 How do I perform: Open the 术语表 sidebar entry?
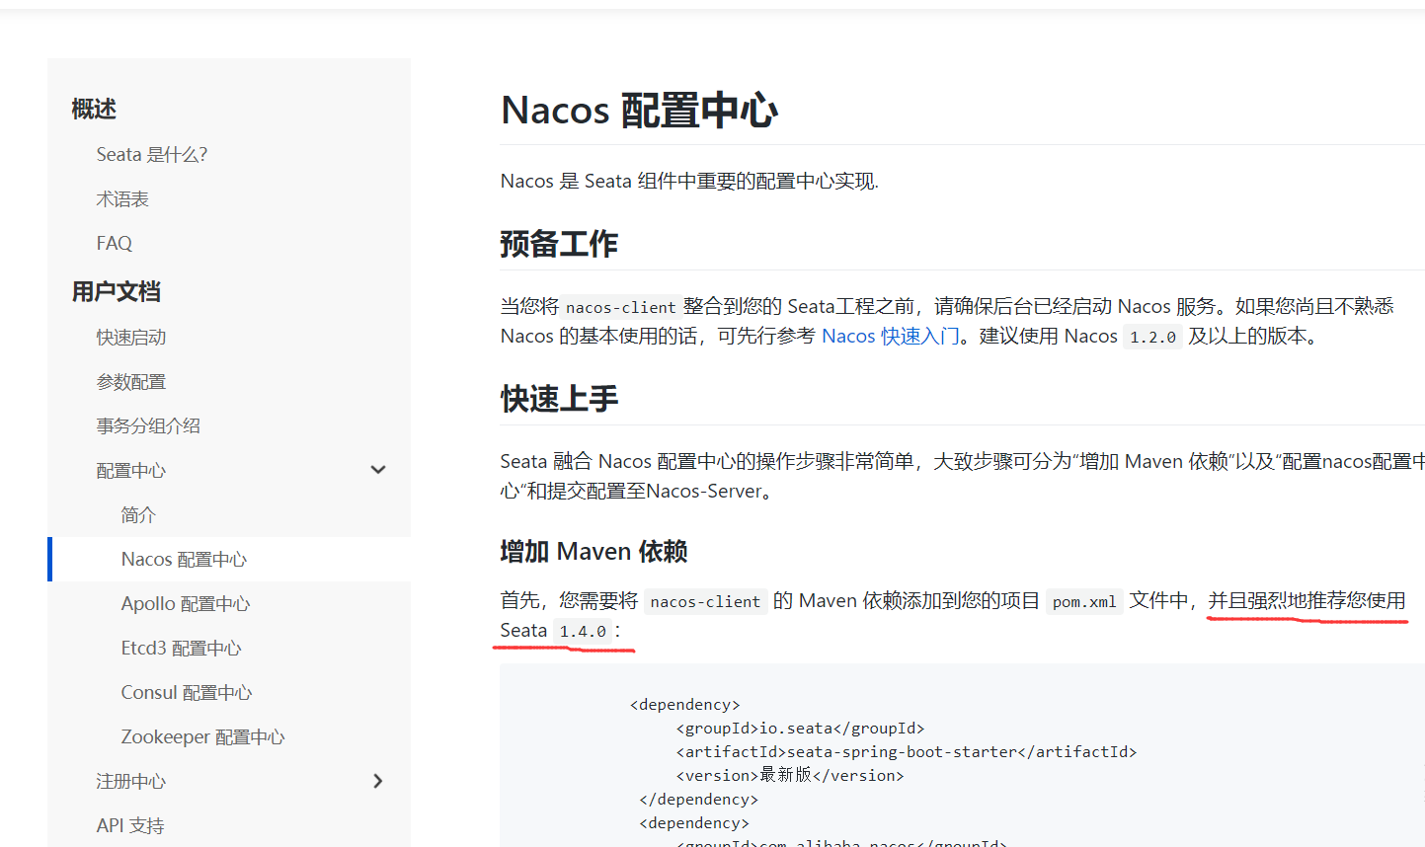tap(122, 198)
